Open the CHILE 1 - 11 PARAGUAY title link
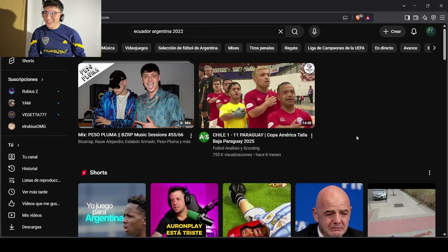 [260, 138]
